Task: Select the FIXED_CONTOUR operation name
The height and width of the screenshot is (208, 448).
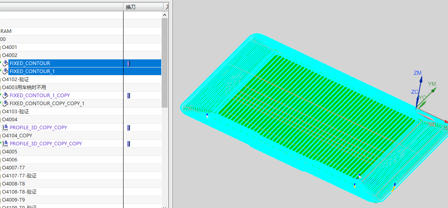Action: click(x=30, y=63)
